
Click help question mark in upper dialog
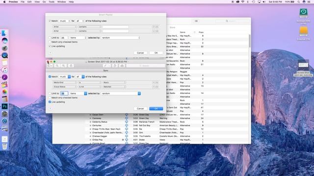tap(50, 53)
